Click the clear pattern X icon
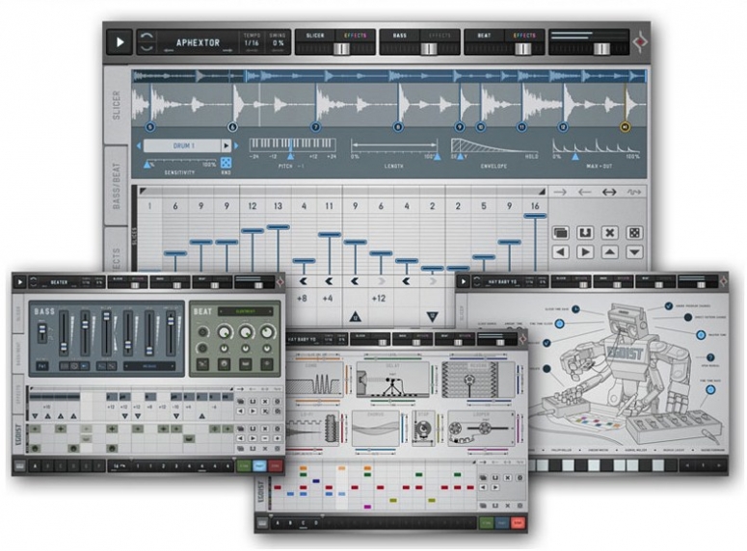747x551 pixels. click(x=609, y=232)
